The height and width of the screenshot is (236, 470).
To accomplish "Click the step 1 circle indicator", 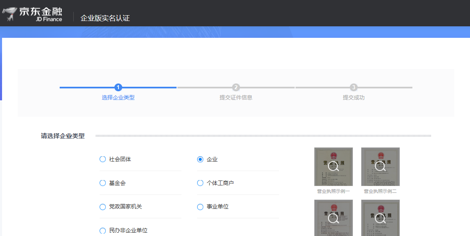I will click(118, 87).
